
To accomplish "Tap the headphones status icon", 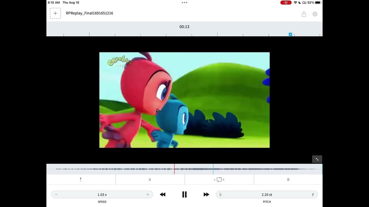I will pyautogui.click(x=304, y=3).
